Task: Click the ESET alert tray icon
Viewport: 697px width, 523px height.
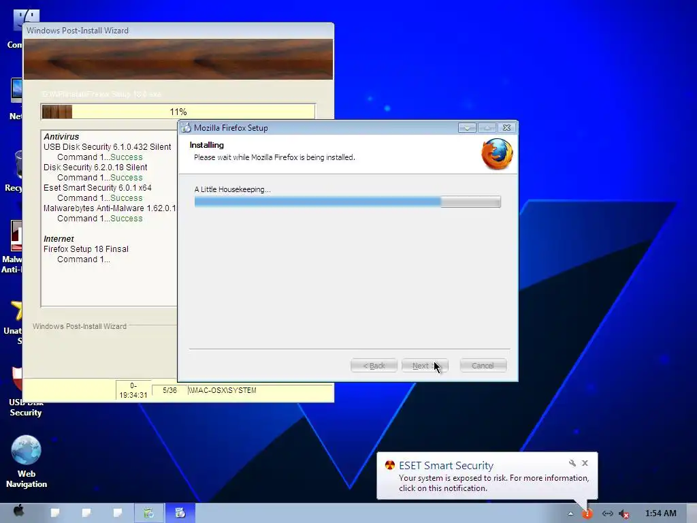Action: pos(587,513)
